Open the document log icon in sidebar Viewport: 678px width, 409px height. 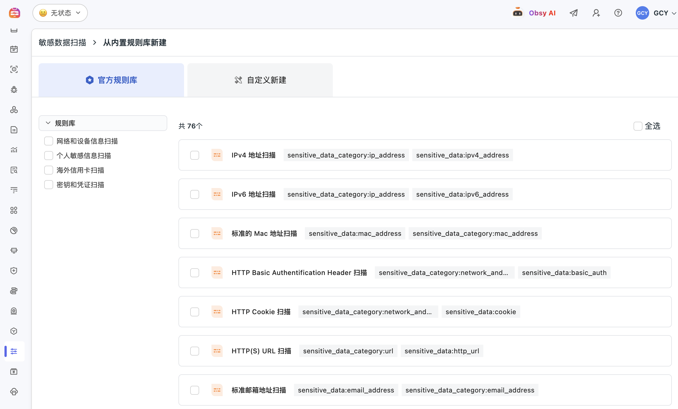click(14, 130)
